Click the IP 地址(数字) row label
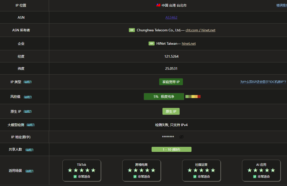Viewport: 287px width, 186px height. (x=21, y=137)
